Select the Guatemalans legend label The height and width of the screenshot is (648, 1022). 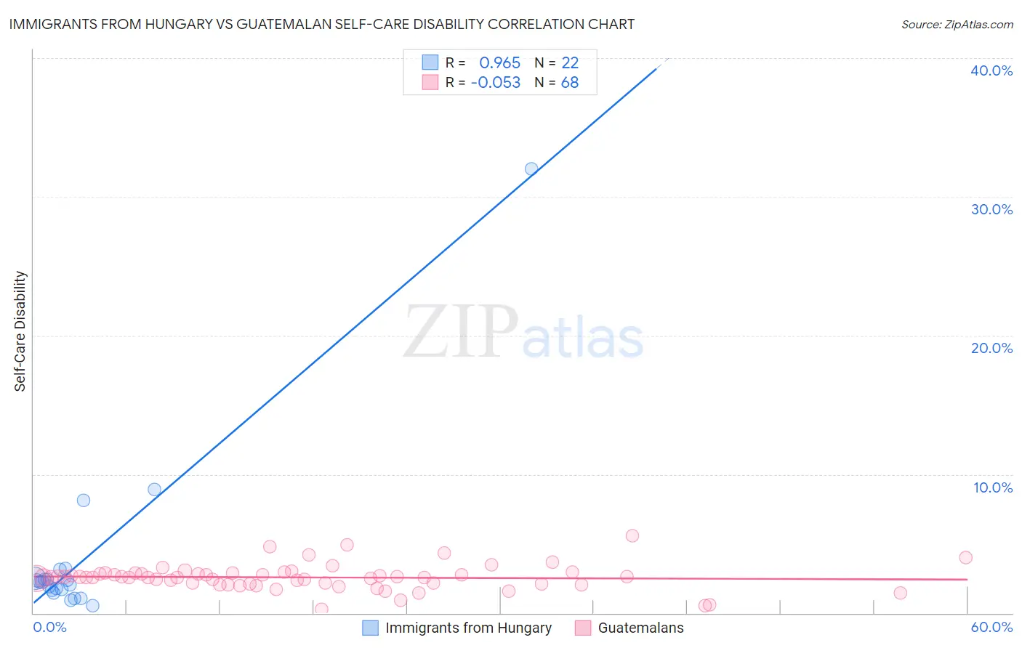click(641, 628)
